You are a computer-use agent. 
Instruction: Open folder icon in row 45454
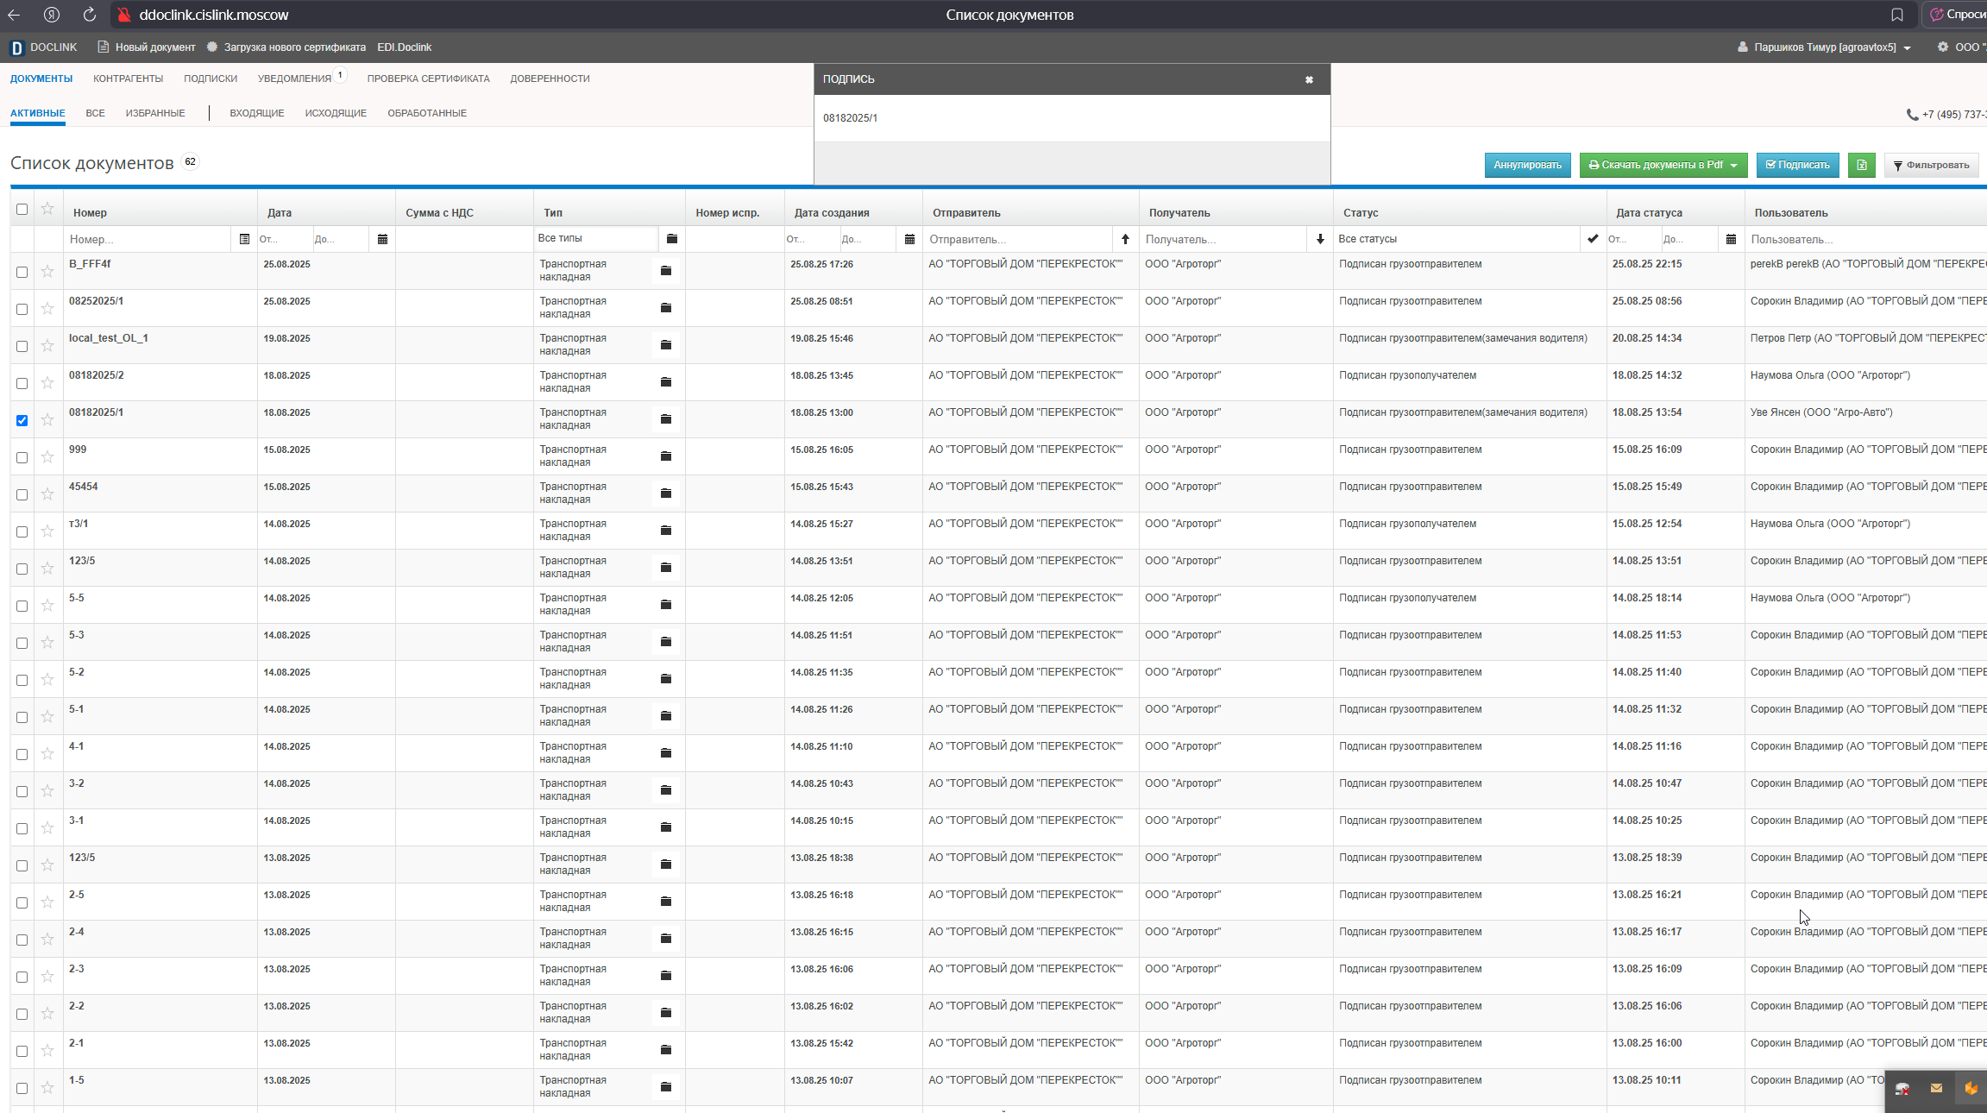click(x=666, y=494)
